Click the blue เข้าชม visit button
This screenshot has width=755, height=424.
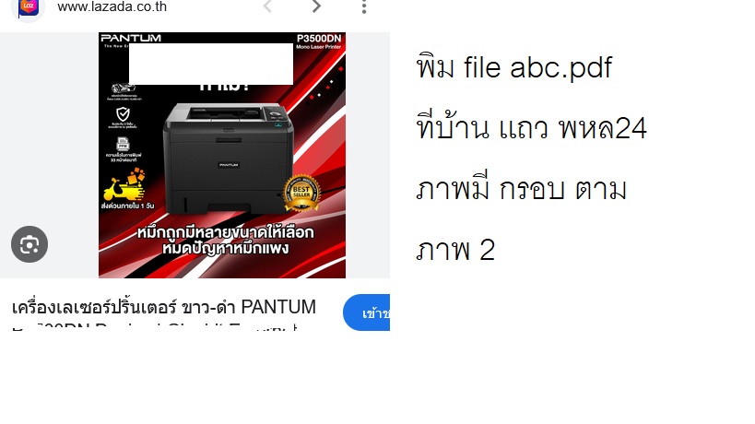366,312
